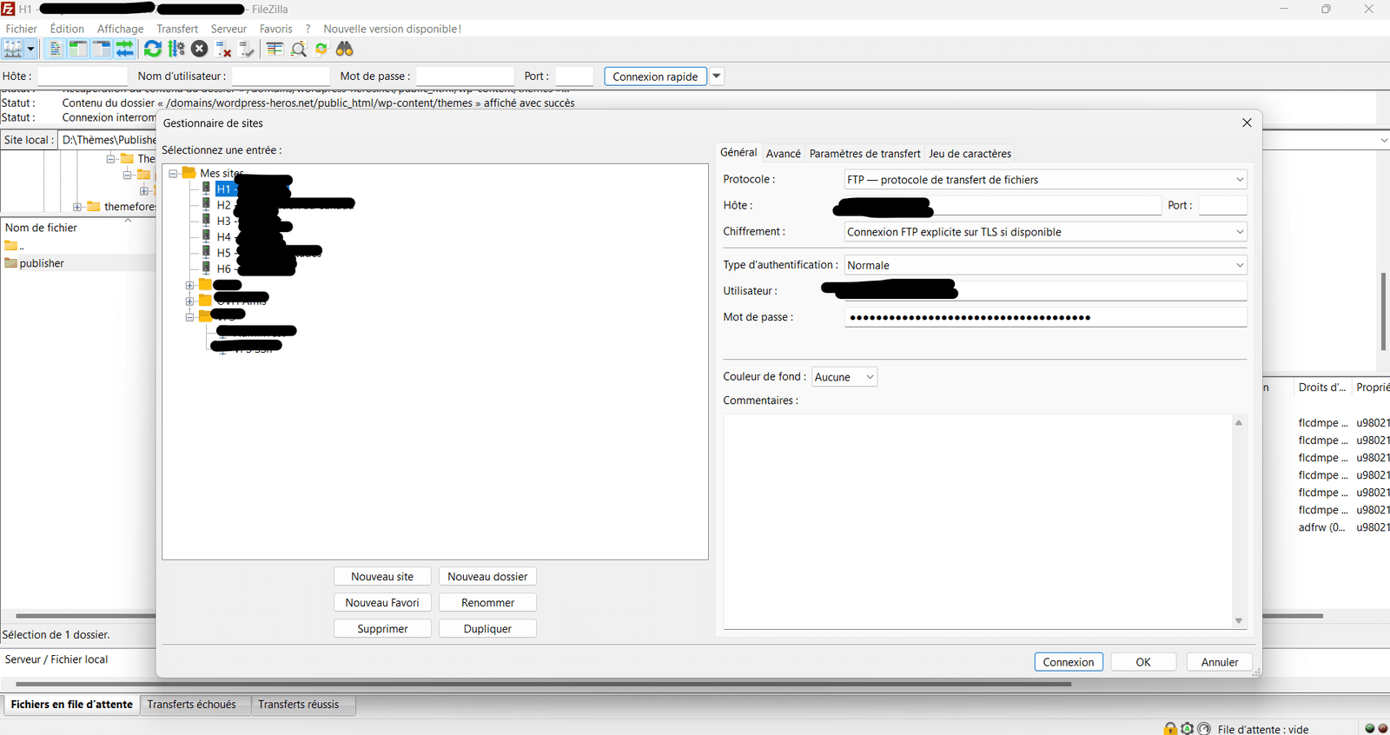Toggle the message log display icon
This screenshot has width=1390, height=735.
(x=55, y=50)
